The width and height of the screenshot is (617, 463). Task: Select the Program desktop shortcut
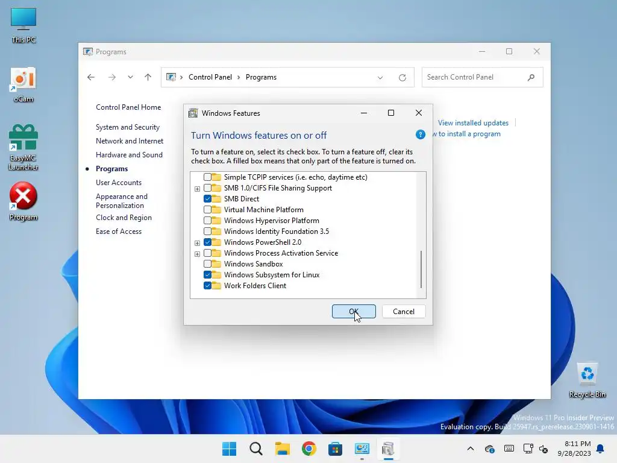23,201
